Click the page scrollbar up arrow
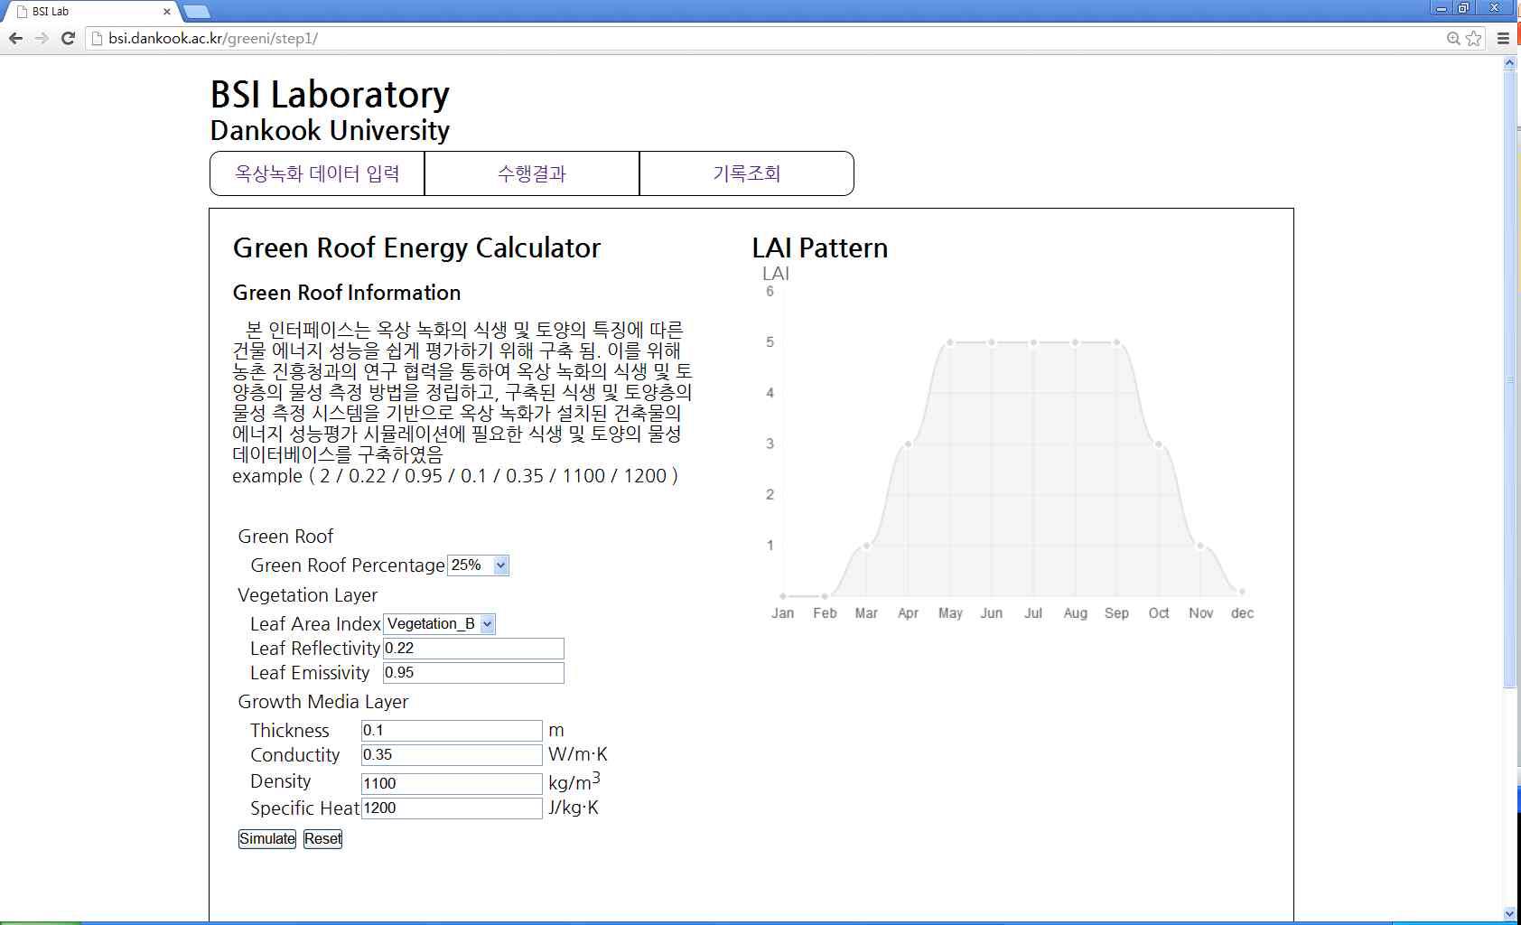Image resolution: width=1521 pixels, height=925 pixels. point(1509,64)
